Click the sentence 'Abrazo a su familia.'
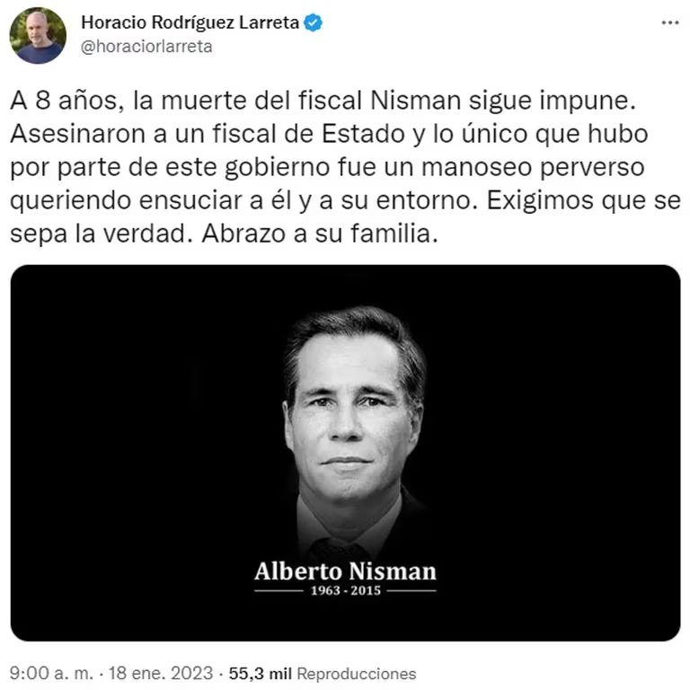The image size is (690, 690). pos(320,234)
